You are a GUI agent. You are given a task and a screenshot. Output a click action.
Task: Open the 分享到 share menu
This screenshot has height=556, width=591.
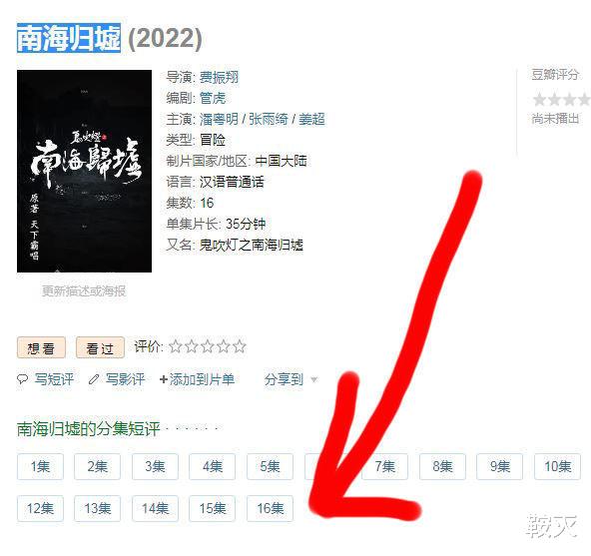(284, 379)
